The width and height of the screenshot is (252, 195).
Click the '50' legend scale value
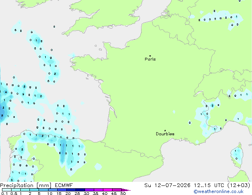123,193
